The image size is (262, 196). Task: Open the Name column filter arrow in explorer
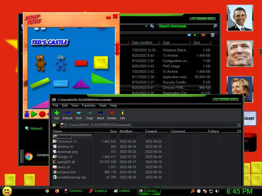pyautogui.click(x=128, y=43)
